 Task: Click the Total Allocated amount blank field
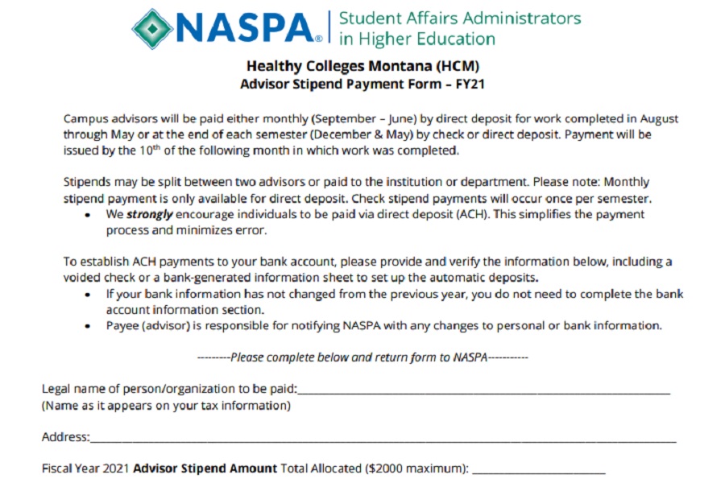pyautogui.click(x=538, y=469)
